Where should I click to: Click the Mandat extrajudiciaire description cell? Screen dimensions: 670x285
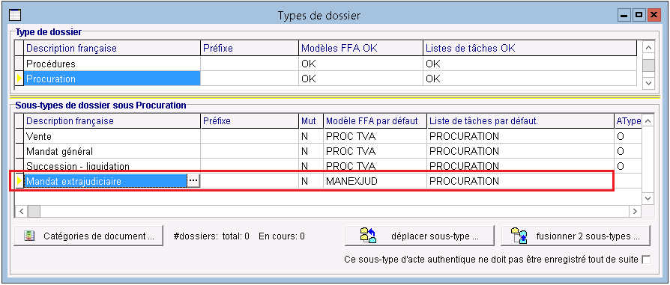(106, 181)
